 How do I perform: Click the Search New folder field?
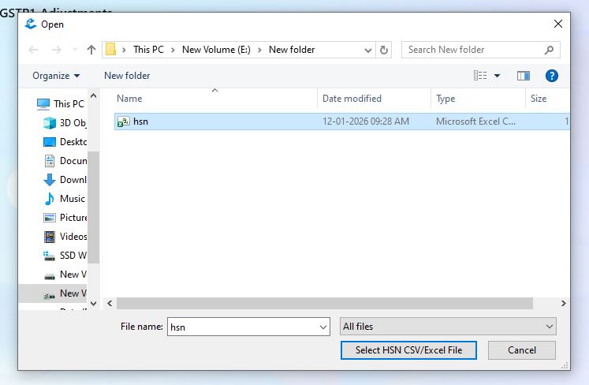tap(473, 50)
